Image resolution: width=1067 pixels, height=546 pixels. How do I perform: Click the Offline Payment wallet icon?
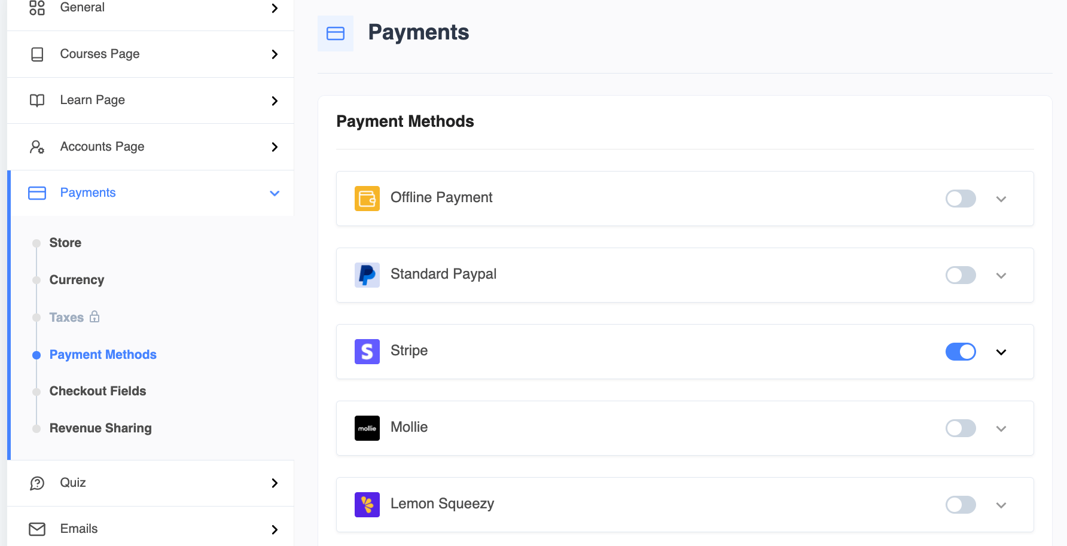pyautogui.click(x=367, y=199)
